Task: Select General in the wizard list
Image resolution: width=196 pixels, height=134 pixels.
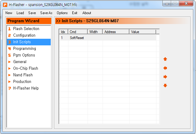Action: coord(29,62)
